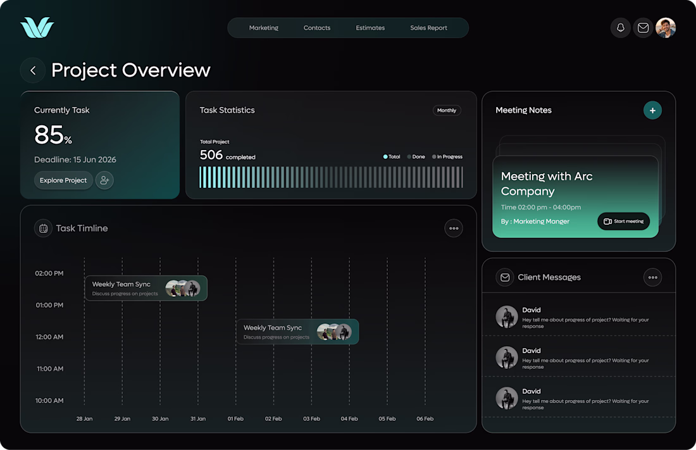
Task: Select the 31 Jan date label
Action: [198, 418]
